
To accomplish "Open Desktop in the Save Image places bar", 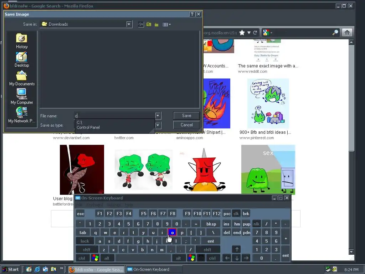I will [22, 60].
